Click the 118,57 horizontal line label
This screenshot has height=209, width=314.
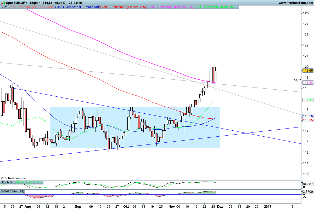tap(297, 80)
